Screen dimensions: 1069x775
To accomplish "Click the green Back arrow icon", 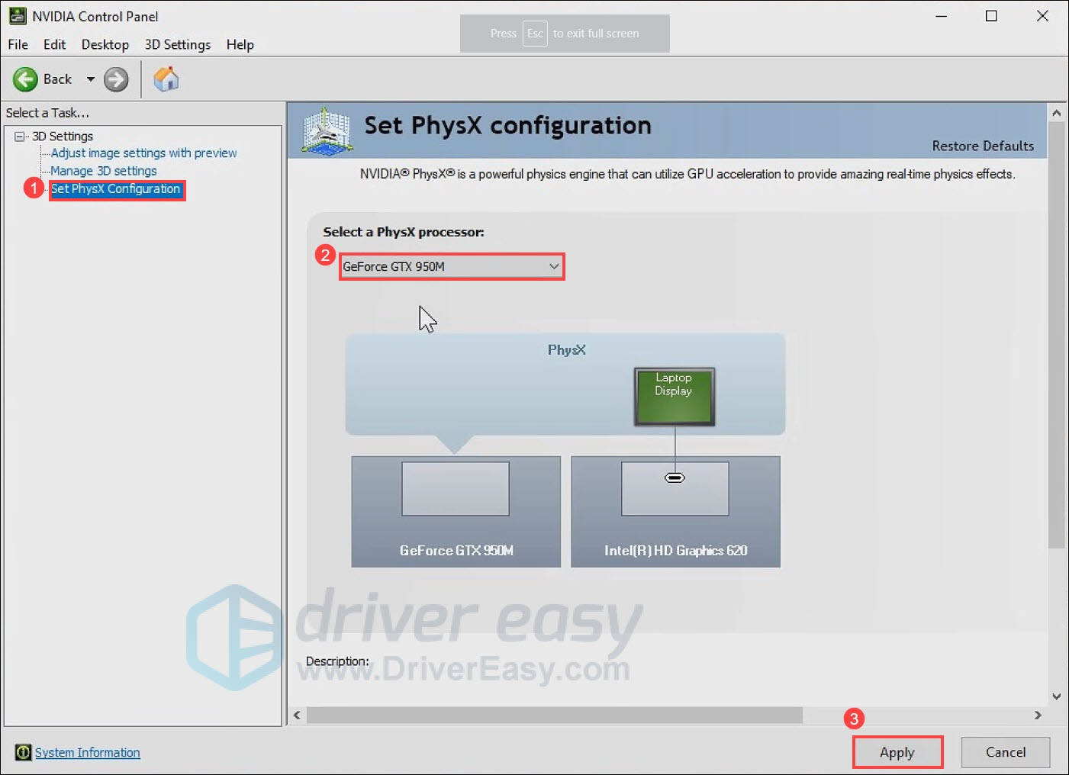I will click(25, 79).
